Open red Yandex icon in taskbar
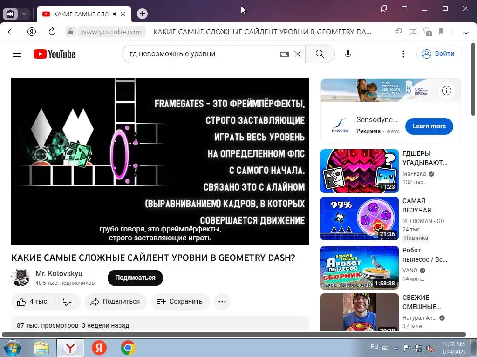477x357 pixels. coord(99,348)
